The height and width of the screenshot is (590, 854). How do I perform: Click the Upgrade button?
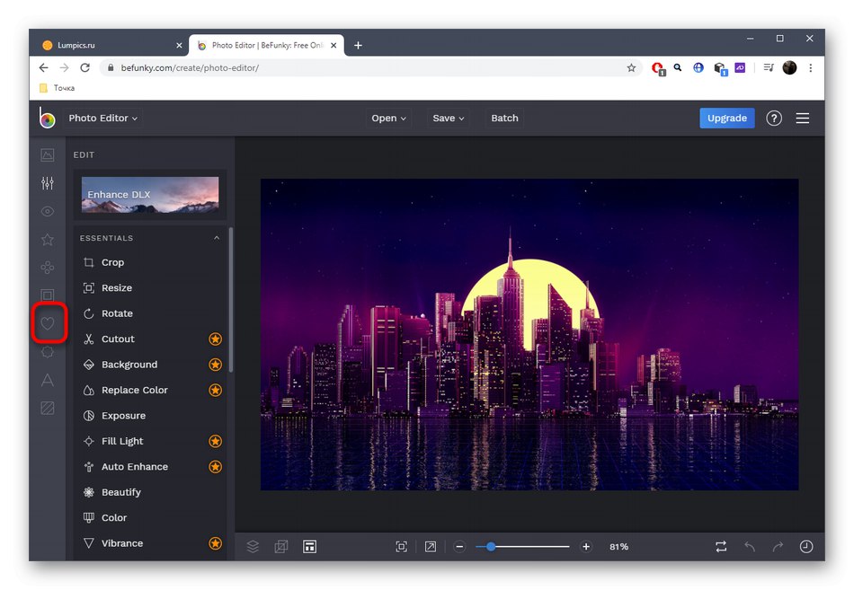726,118
